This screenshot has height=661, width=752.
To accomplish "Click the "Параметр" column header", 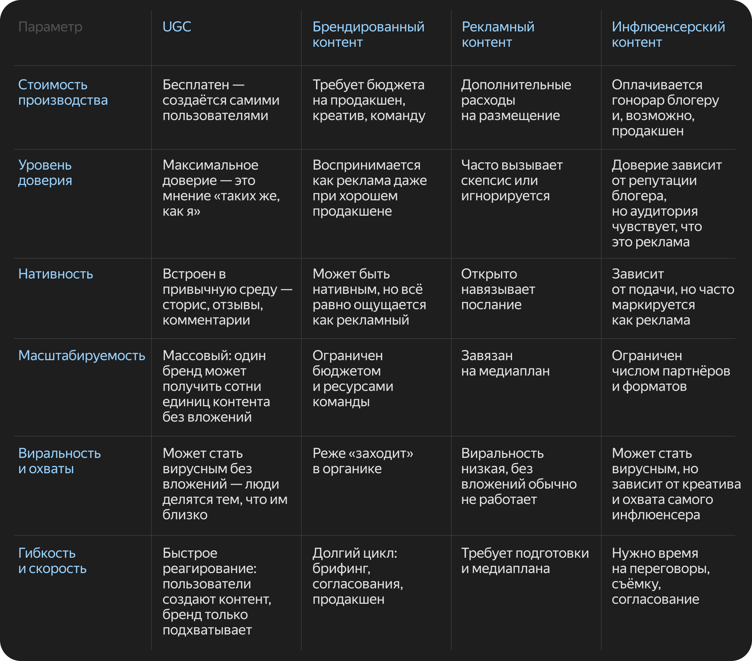I will coord(51,27).
